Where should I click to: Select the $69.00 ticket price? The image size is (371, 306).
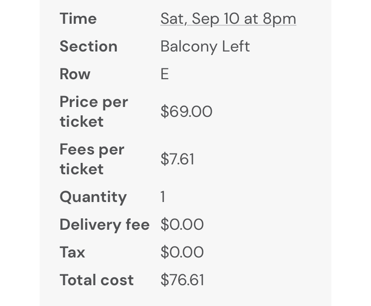186,112
